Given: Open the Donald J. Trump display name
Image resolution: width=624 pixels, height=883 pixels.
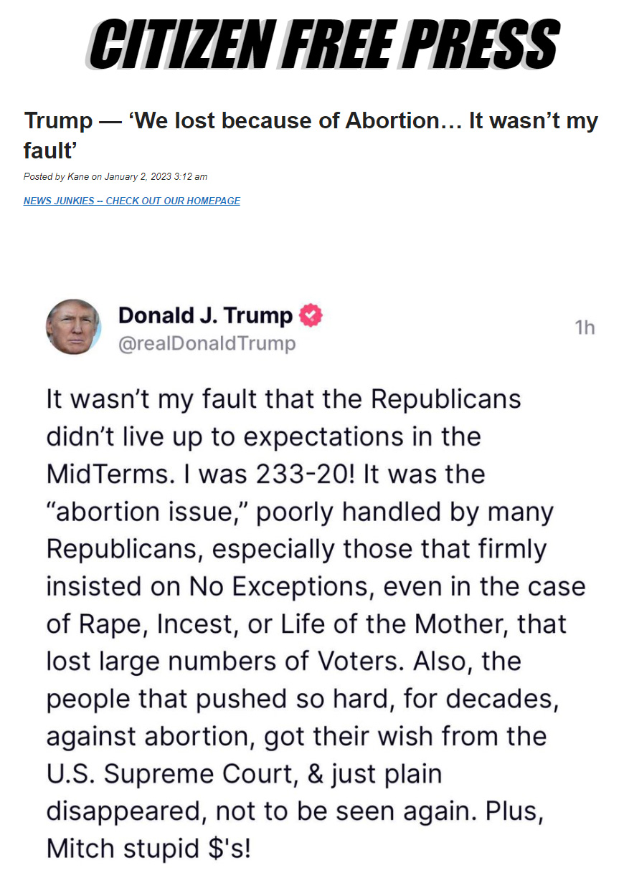Looking at the screenshot, I should point(205,315).
